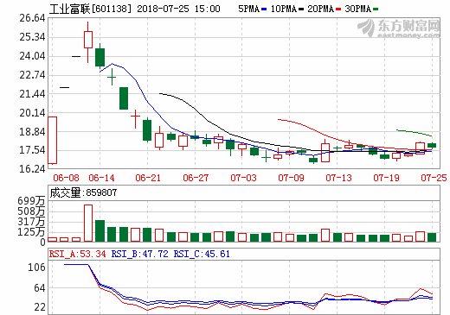Click the 07-13 date label

[x=338, y=178]
